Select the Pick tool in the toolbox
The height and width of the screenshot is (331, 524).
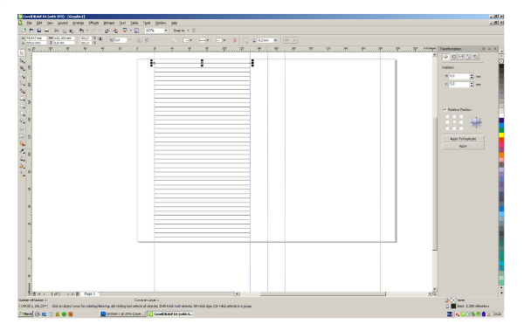22,52
